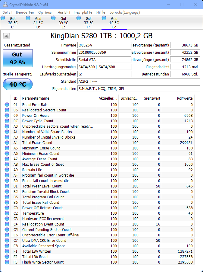Select the Max Erase Count of Spec row
This screenshot has width=203, height=272.
(99, 164)
